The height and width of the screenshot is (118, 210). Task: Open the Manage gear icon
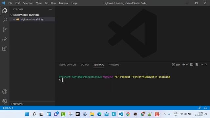point(5,101)
